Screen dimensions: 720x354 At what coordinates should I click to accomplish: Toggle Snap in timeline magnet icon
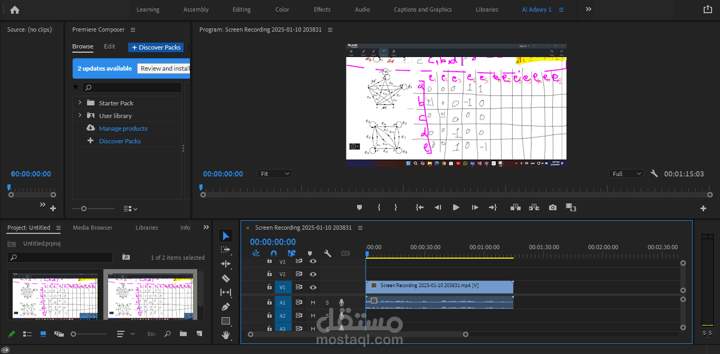(x=274, y=253)
